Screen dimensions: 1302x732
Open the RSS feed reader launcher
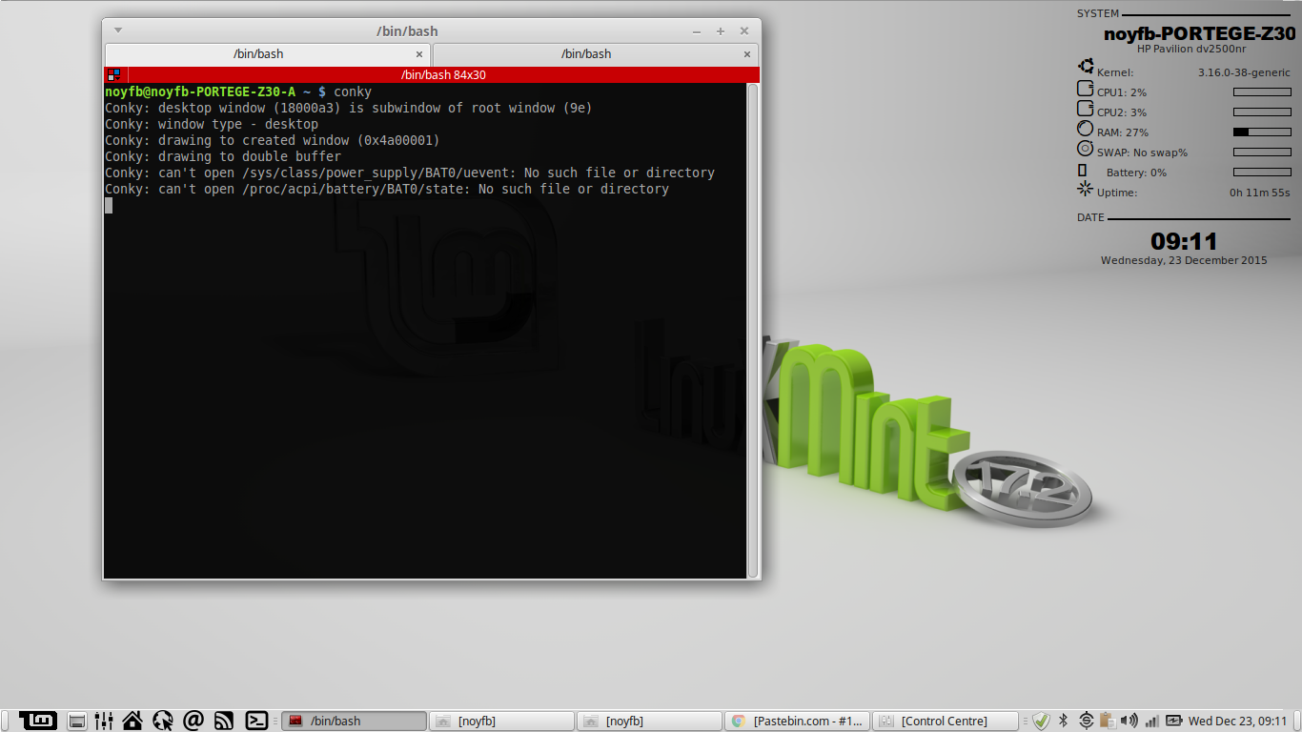coord(224,721)
